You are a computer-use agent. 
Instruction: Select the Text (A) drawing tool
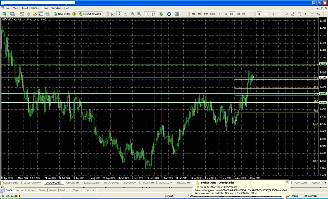tap(305, 14)
